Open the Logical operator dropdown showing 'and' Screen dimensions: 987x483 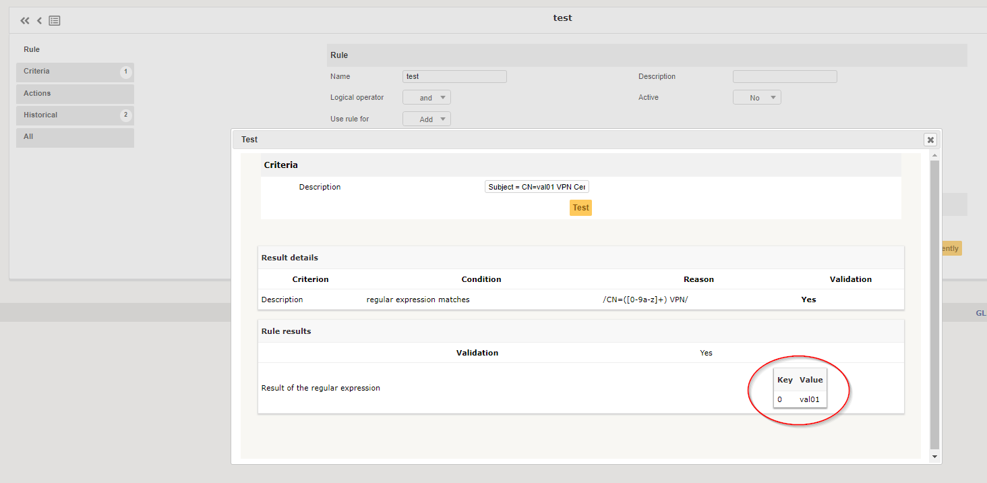[426, 97]
